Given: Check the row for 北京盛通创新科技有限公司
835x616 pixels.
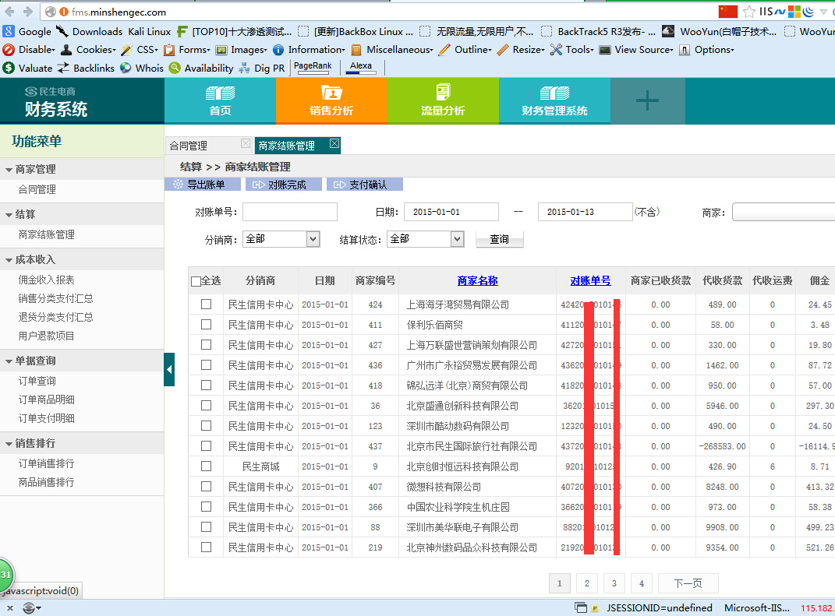Looking at the screenshot, I should click(206, 406).
